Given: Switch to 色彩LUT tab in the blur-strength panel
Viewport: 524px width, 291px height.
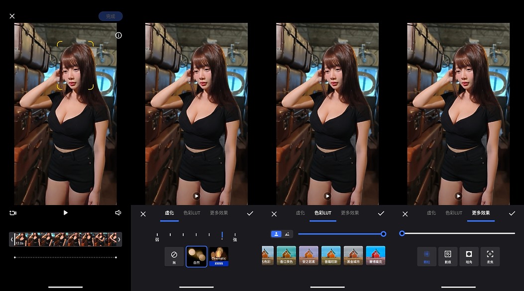Looking at the screenshot, I should pyautogui.click(x=192, y=213).
